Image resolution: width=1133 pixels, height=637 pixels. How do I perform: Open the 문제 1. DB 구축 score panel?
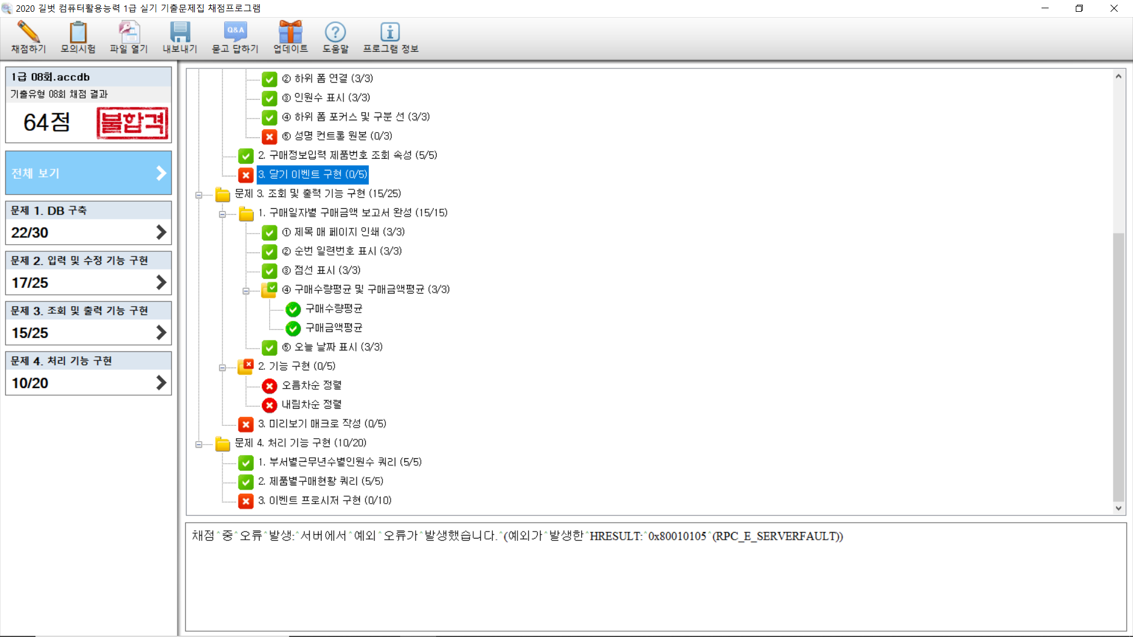89,223
